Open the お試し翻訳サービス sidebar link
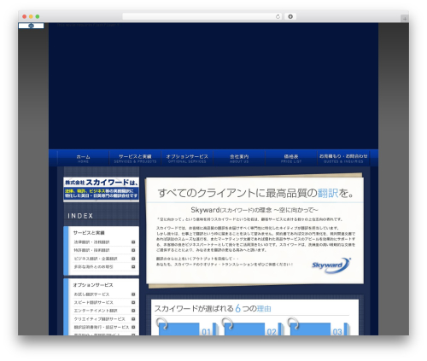Screen dimensions: 427x361 click(91, 294)
